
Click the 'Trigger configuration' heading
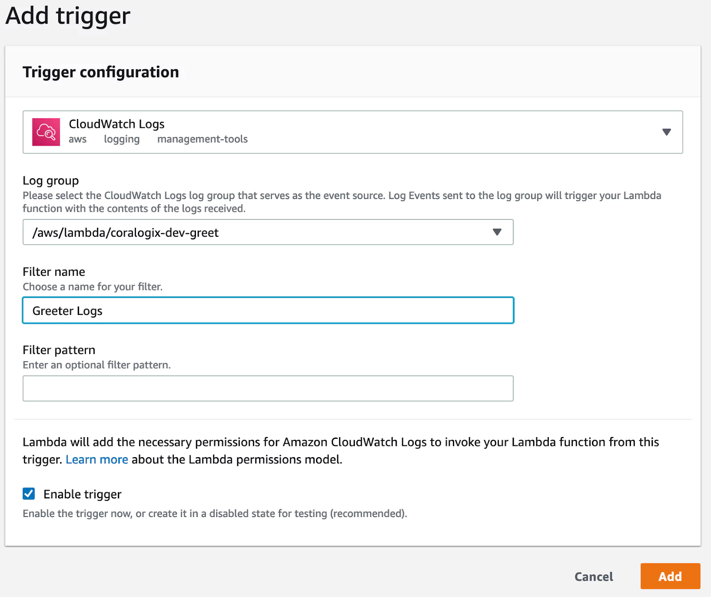pos(101,72)
